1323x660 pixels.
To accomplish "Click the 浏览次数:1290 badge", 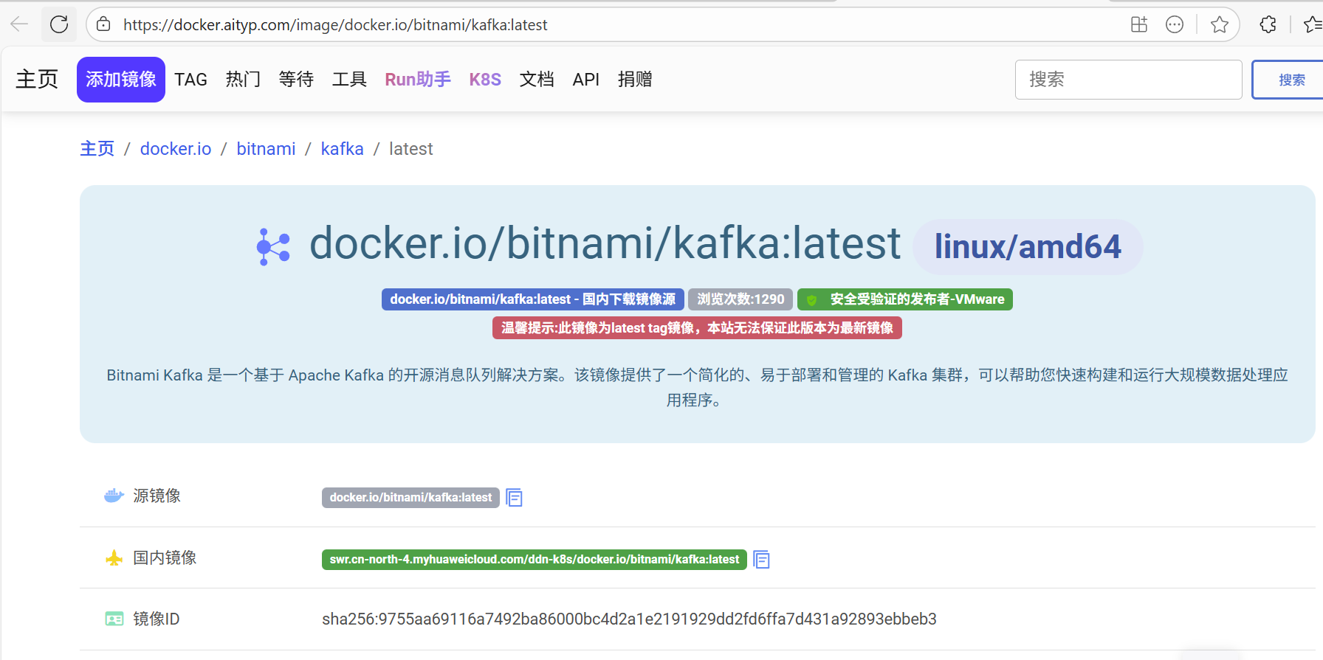I will point(740,299).
